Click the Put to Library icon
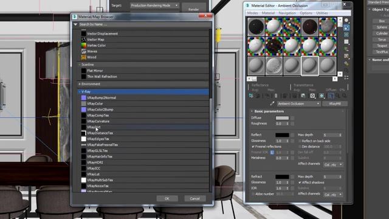Viewport: 389px width, 219px height. point(303,96)
